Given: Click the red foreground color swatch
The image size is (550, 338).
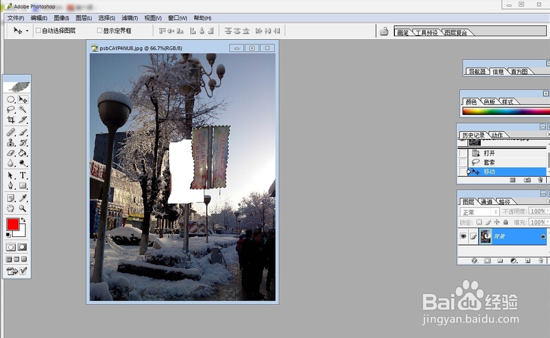Looking at the screenshot, I should tap(13, 224).
